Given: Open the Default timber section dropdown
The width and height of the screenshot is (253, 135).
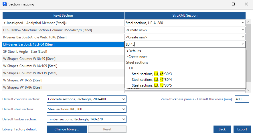Looking at the screenshot, I should point(86,119).
